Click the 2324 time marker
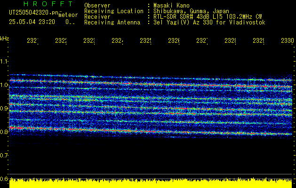The height and width of the screenshot is (188, 296). point(118,40)
